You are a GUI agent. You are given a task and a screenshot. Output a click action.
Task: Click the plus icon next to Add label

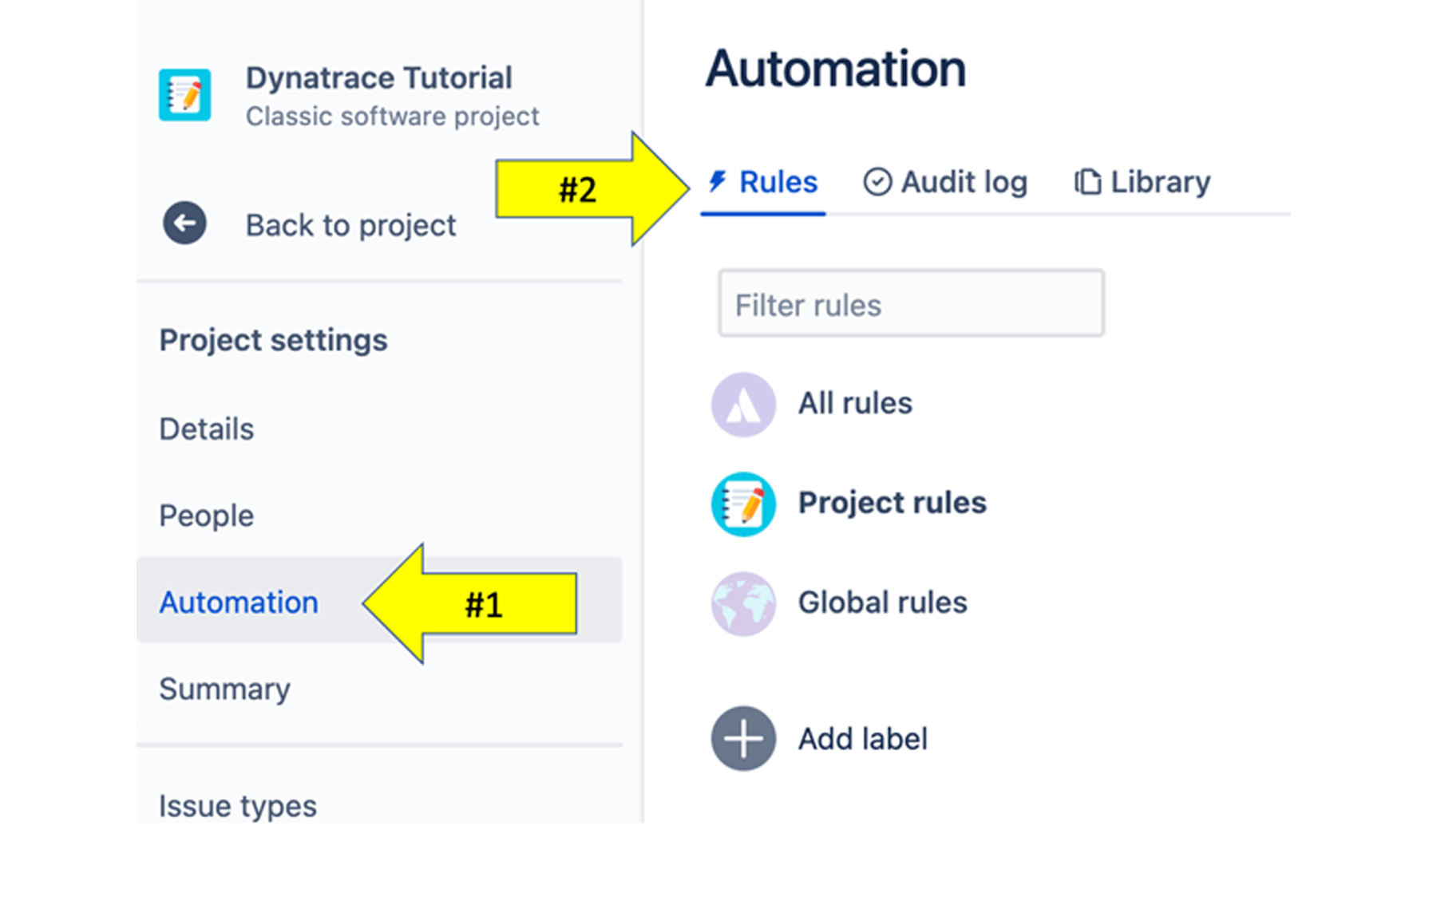(742, 738)
